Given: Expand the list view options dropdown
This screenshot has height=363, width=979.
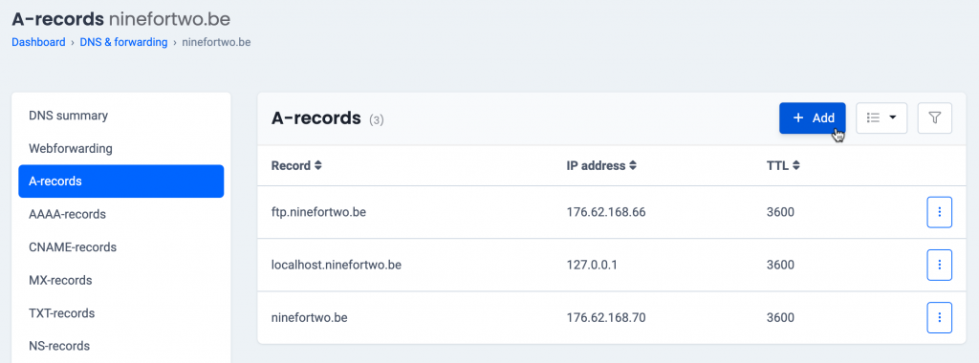Looking at the screenshot, I should pos(881,117).
